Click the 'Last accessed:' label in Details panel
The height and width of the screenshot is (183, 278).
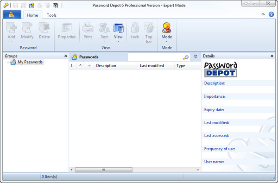click(216, 136)
